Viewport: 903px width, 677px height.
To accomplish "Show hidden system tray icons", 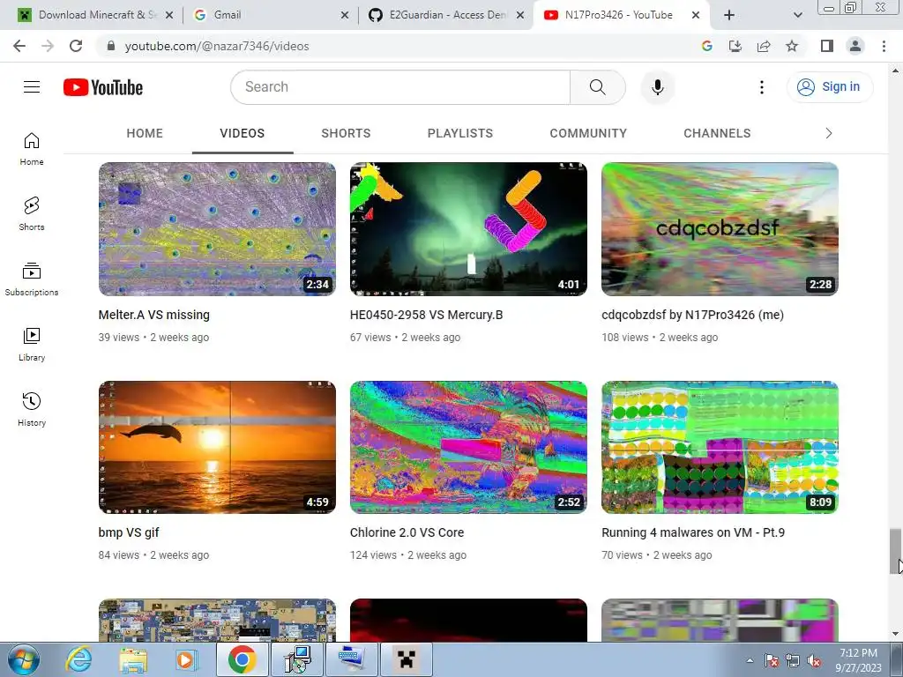I will (750, 660).
